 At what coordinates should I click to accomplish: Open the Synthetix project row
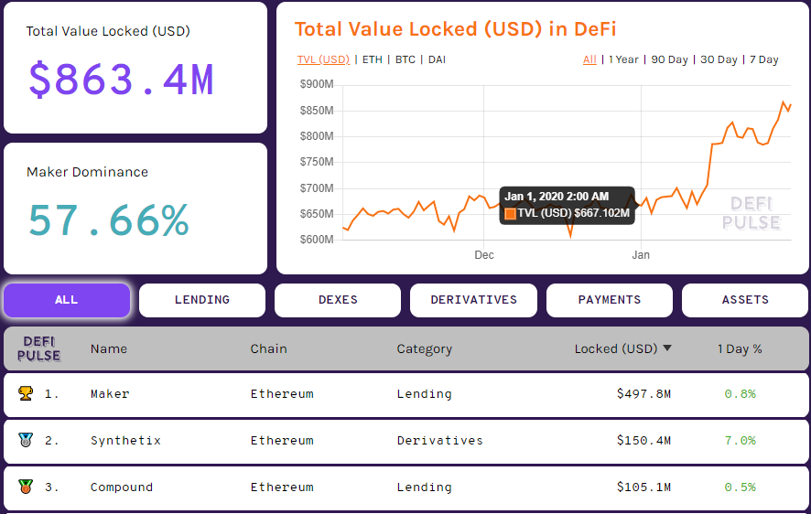tap(125, 441)
